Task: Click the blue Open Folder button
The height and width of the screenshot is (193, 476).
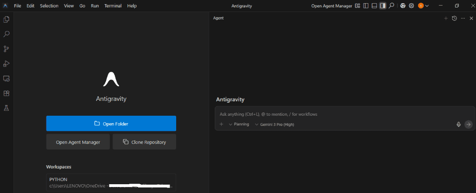Action: coord(111,124)
